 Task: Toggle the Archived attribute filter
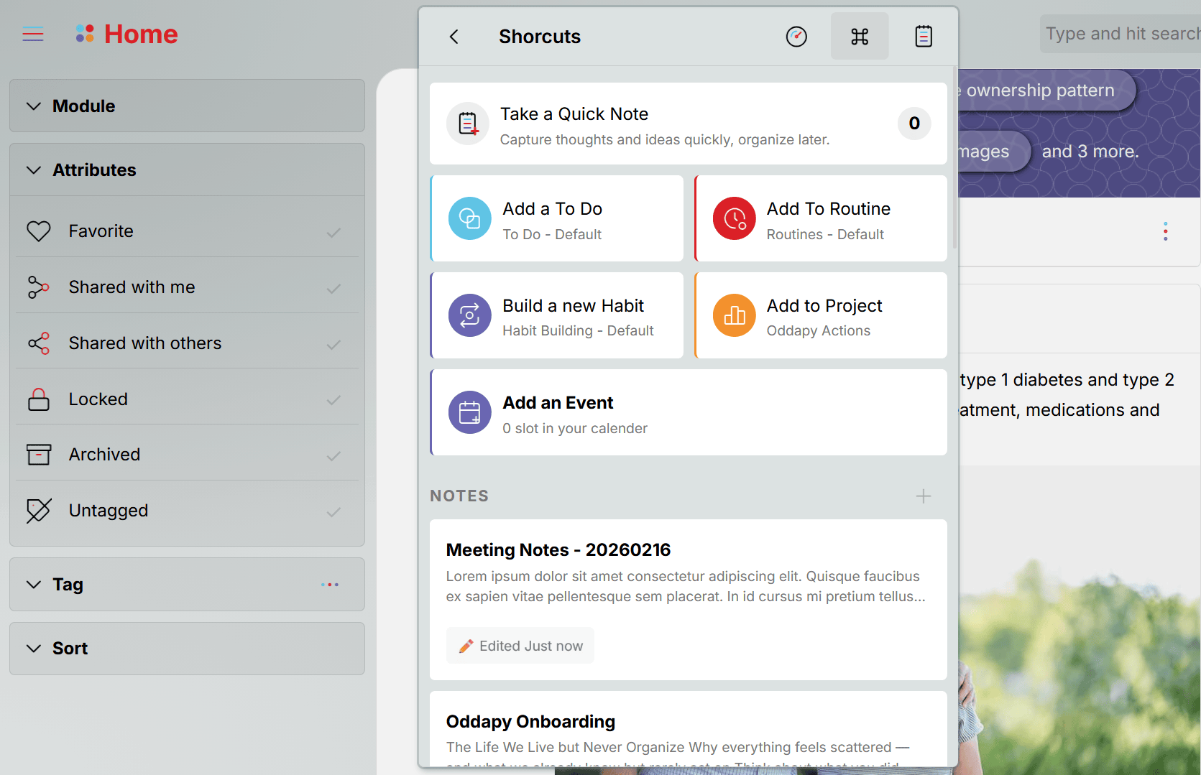pos(333,456)
